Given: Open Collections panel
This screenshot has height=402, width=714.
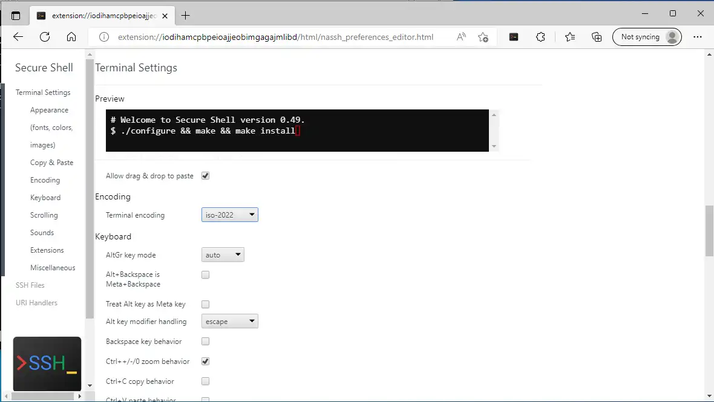Looking at the screenshot, I should [x=597, y=37].
